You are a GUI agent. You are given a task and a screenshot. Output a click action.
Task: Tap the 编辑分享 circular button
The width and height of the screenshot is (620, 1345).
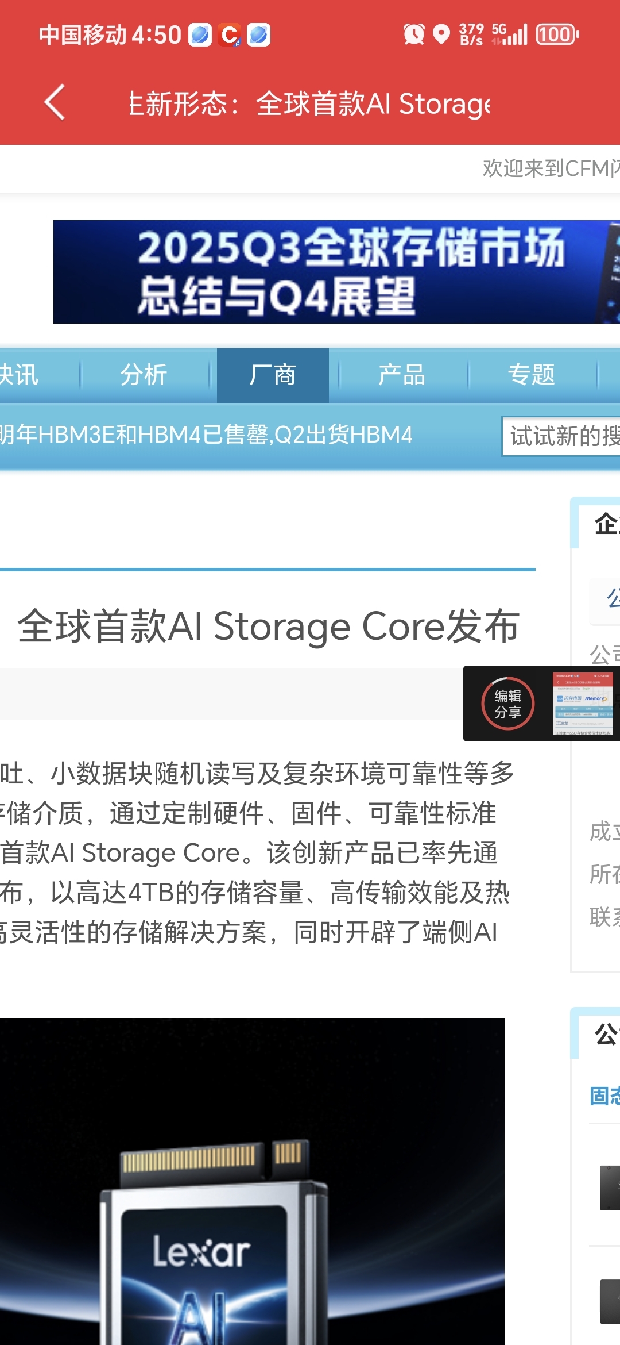point(507,704)
